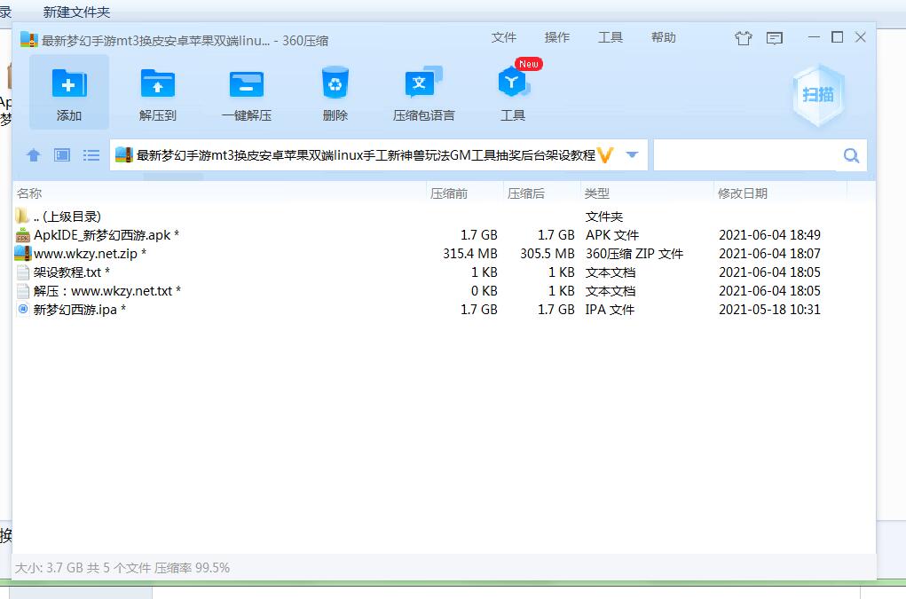The image size is (906, 599).
Task: Open the .. (上级目录) parent folder entry
Action: click(x=67, y=217)
